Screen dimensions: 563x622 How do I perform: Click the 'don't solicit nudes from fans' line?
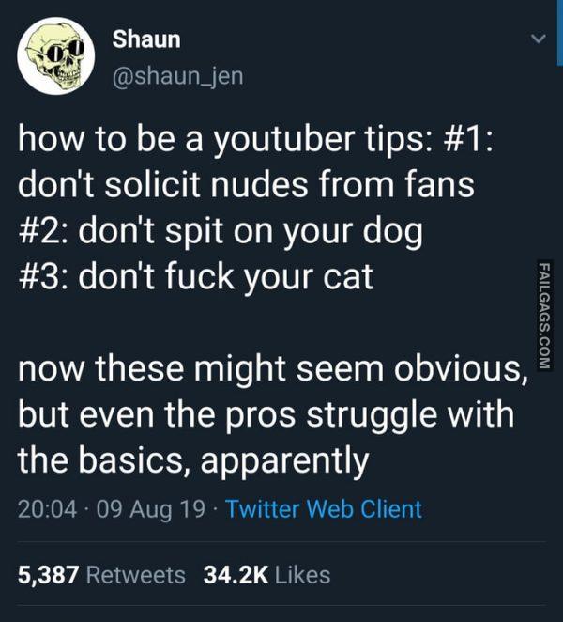pos(246,185)
